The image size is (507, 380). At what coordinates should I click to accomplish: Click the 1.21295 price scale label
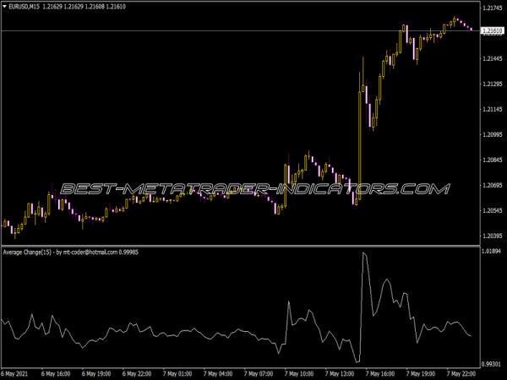[490, 84]
